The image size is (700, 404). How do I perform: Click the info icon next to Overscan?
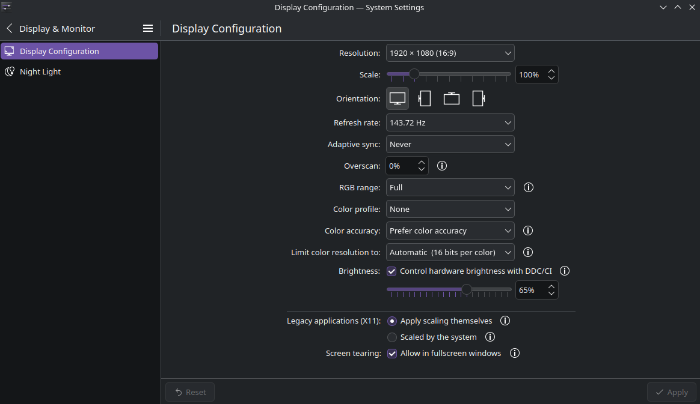[442, 166]
